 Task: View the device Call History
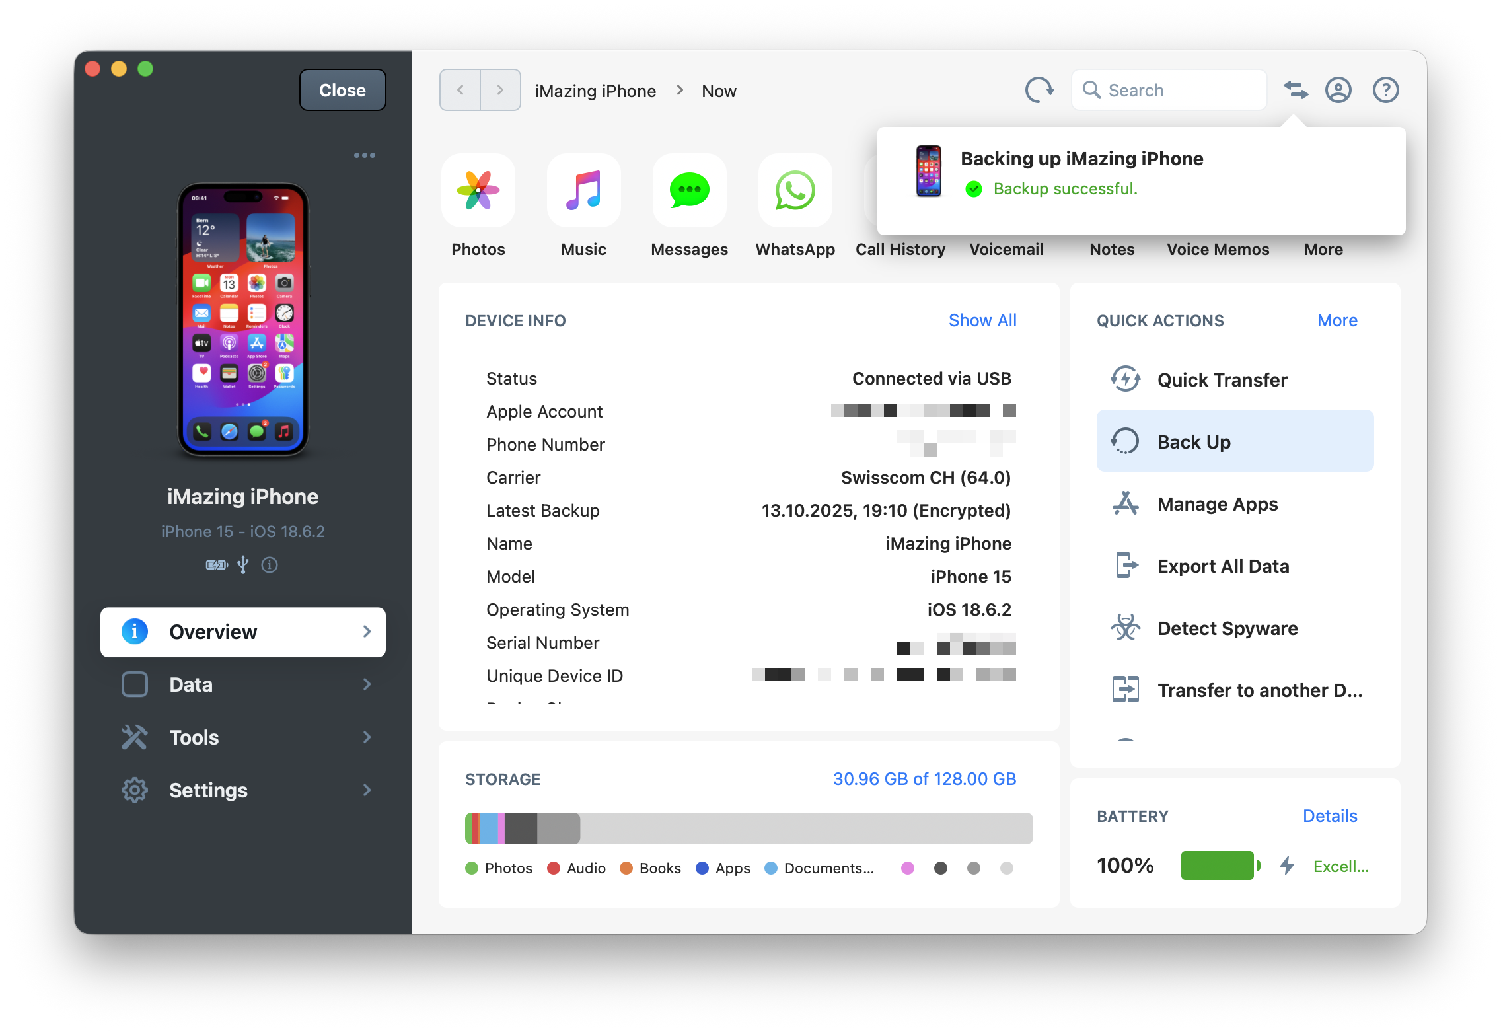(900, 249)
